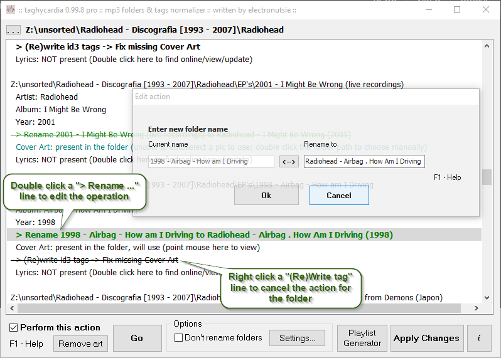The width and height of the screenshot is (501, 358).
Task: Click the "Album: I Might Be Wrong" line
Action: (x=61, y=110)
